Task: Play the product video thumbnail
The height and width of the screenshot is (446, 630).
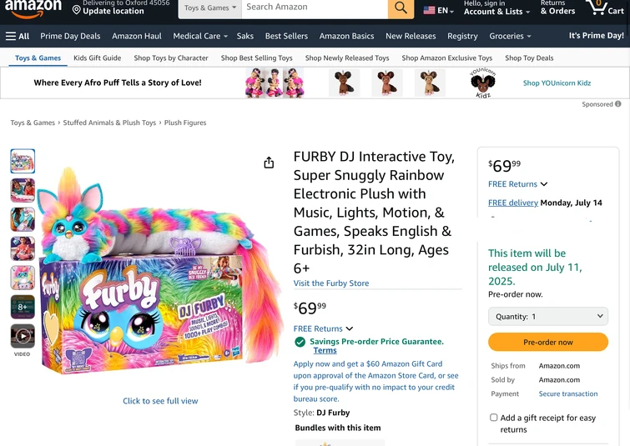Action: coord(23,336)
